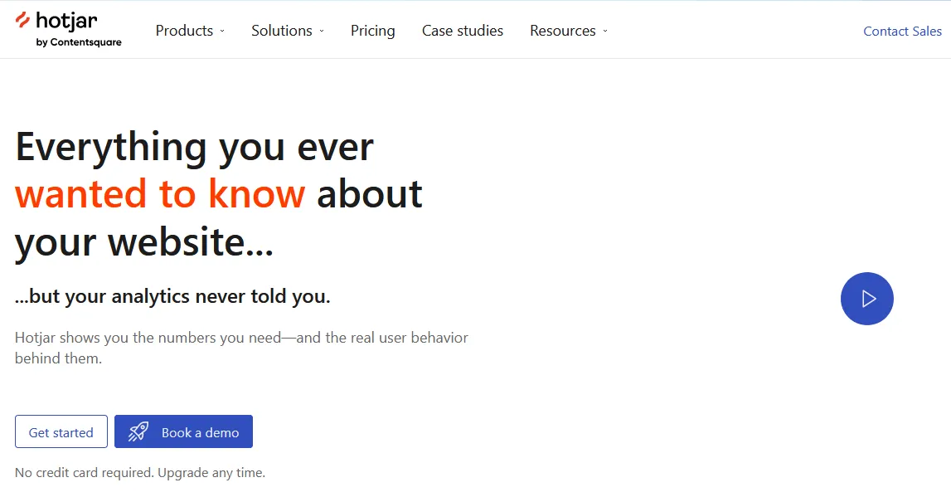Open the Case studies page
Screen dimensions: 951x497
(x=462, y=31)
